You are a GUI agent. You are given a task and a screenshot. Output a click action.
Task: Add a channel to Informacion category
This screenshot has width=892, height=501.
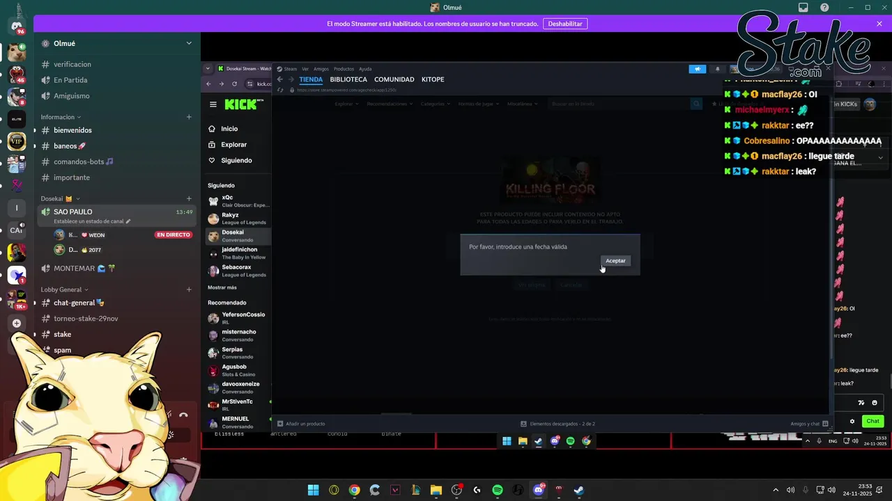tap(189, 117)
